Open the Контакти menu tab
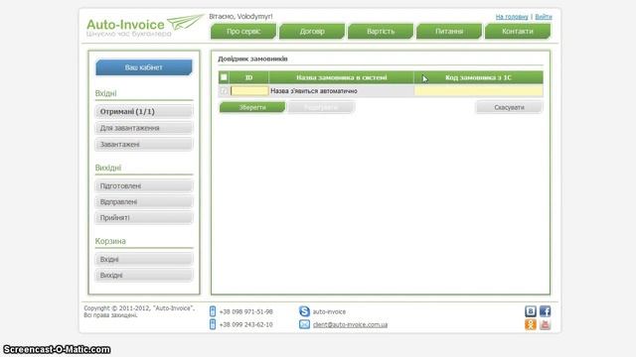The height and width of the screenshot is (357, 636). tap(518, 31)
